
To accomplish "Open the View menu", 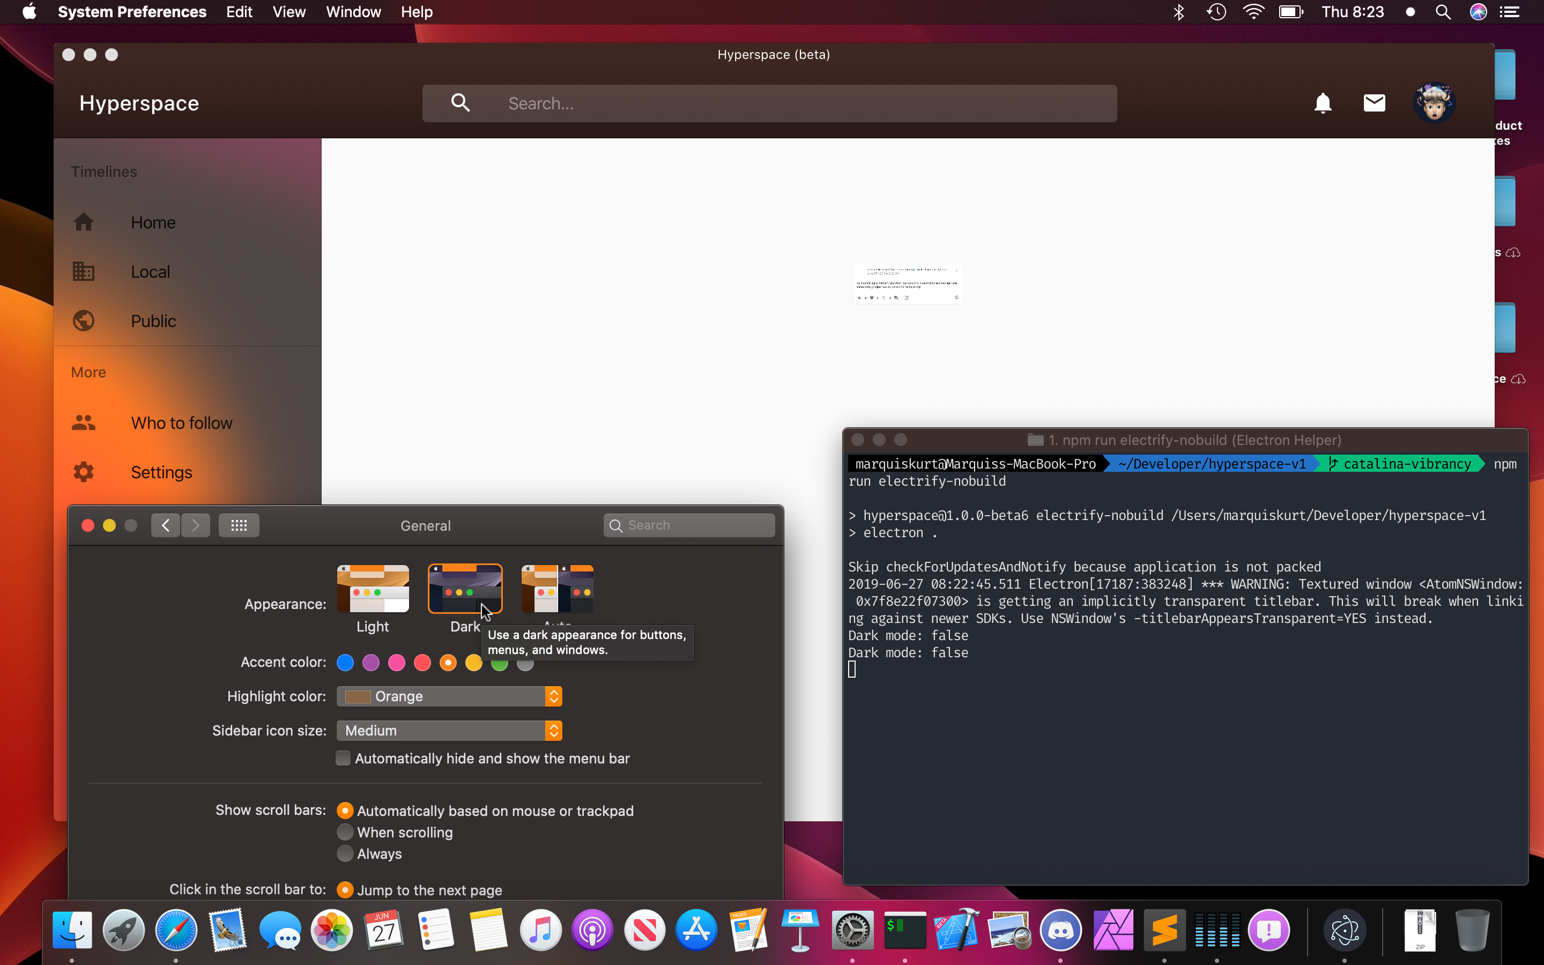I will click(x=288, y=11).
